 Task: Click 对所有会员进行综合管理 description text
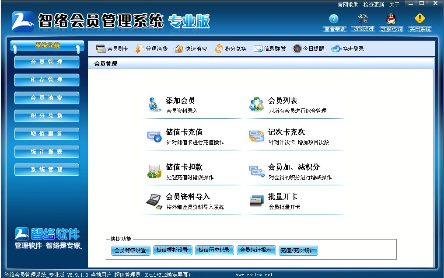297,111
